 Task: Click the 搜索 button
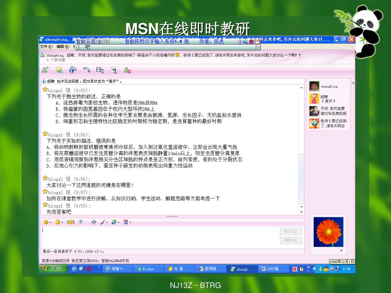click(x=291, y=240)
